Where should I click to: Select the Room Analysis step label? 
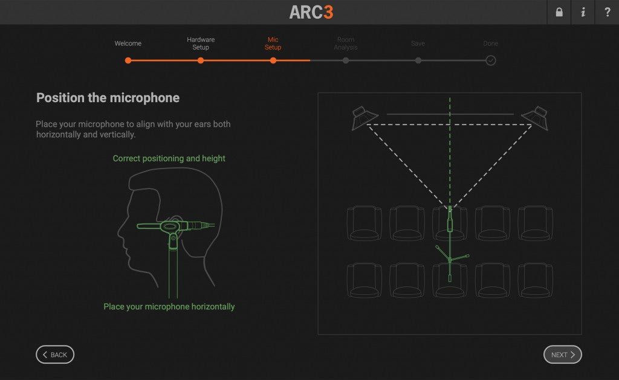tap(346, 43)
